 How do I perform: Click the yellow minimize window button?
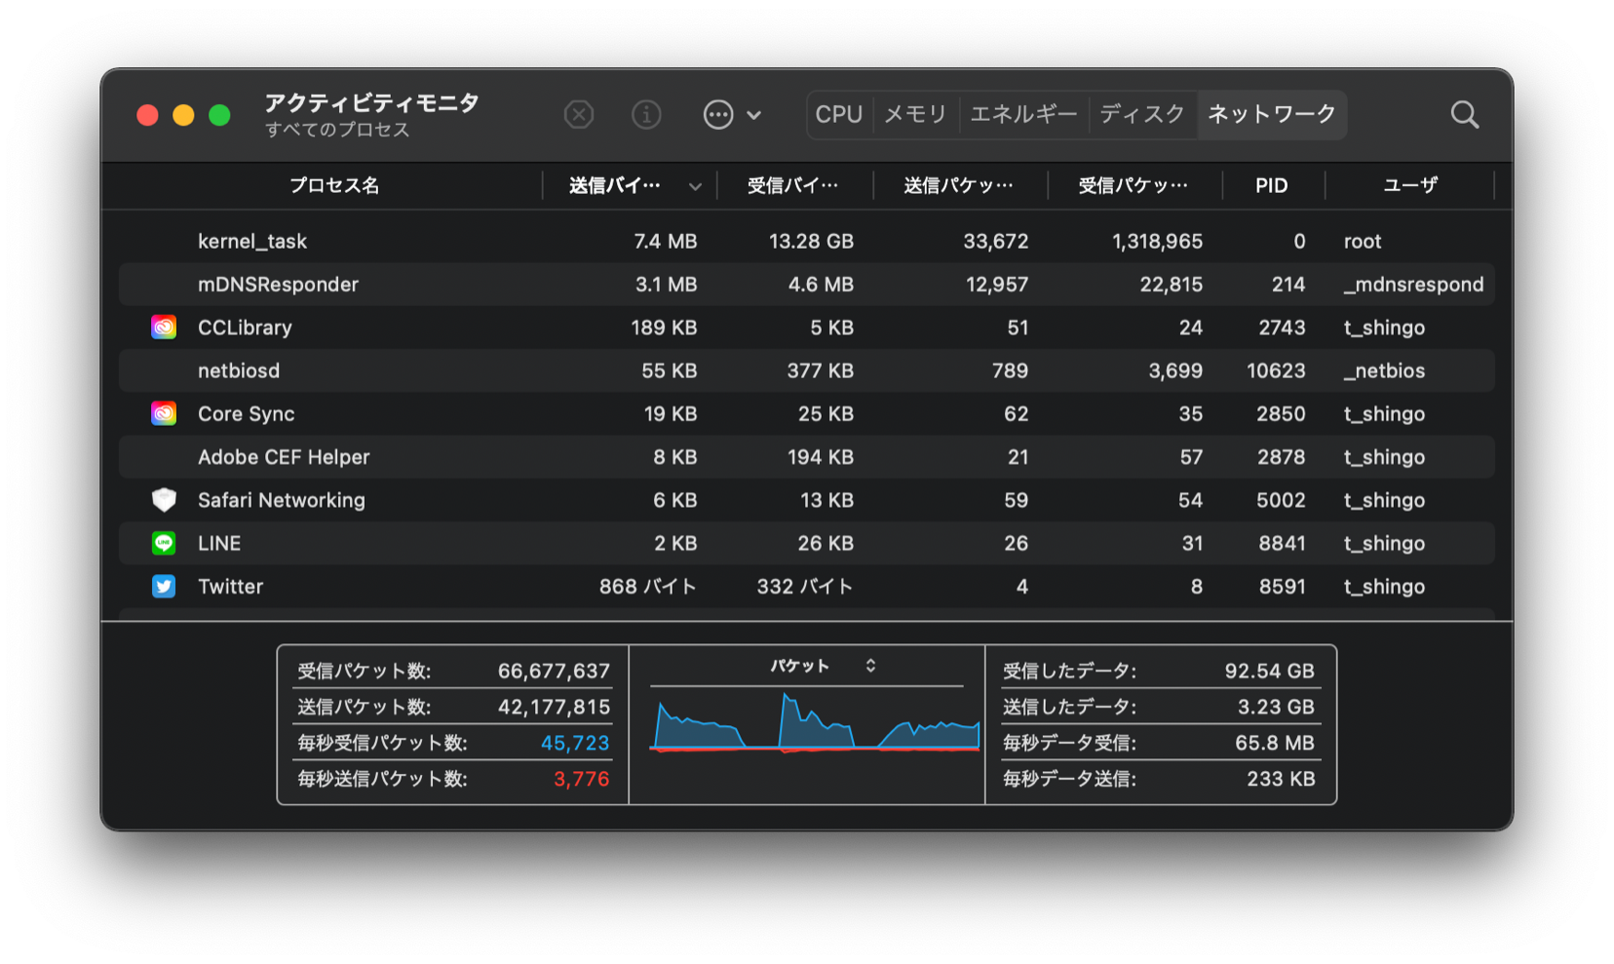[183, 115]
